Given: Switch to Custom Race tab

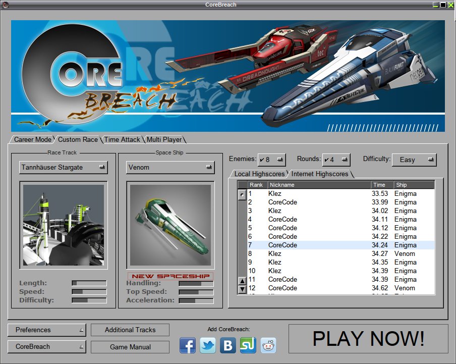Looking at the screenshot, I should tap(78, 140).
